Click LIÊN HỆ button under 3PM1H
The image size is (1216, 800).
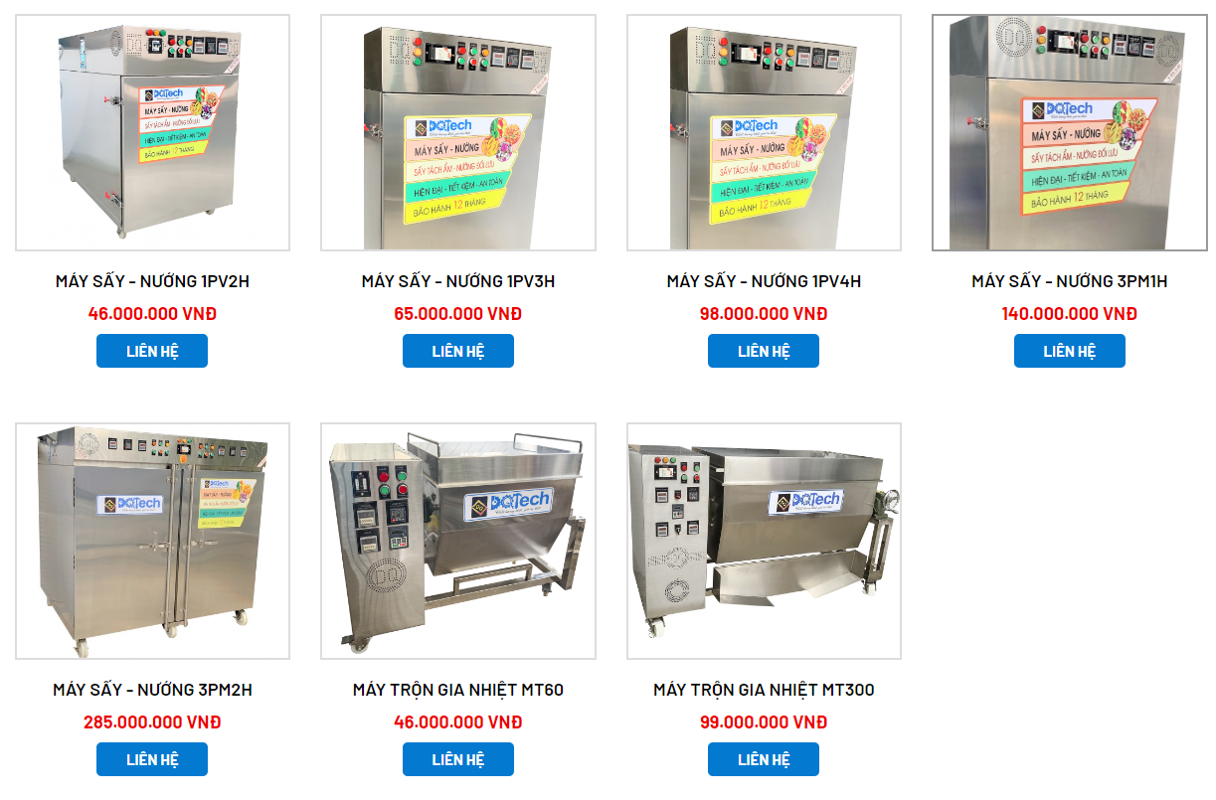click(x=1070, y=351)
